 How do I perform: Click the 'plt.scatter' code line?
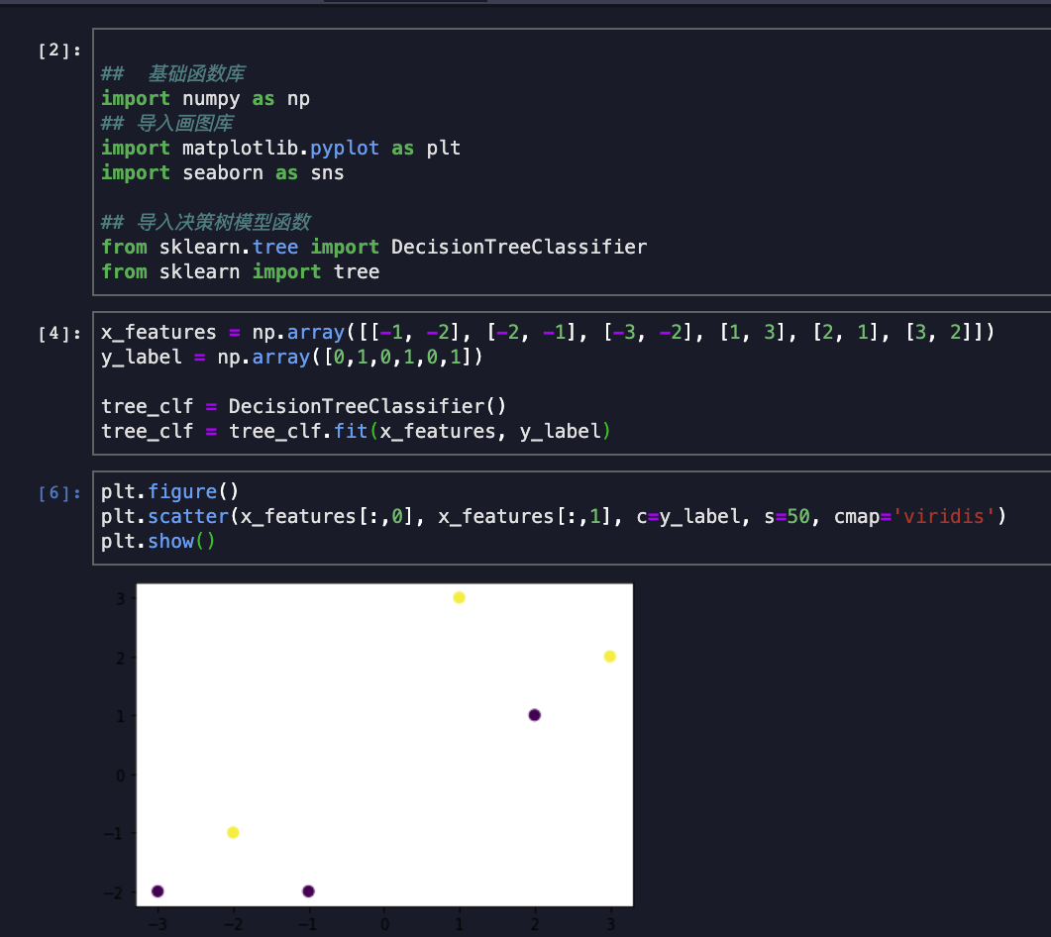pos(554,516)
